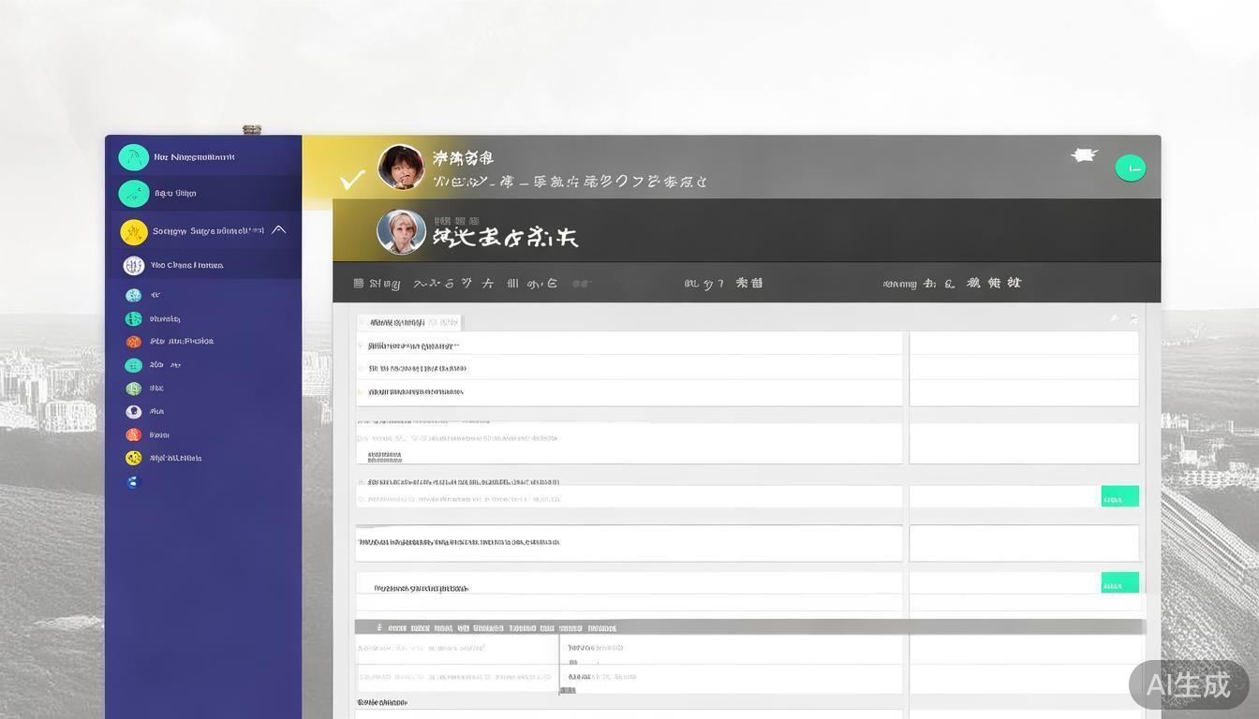The width and height of the screenshot is (1259, 719).
Task: Open the cloud icon in the top-right header
Action: tap(1084, 155)
